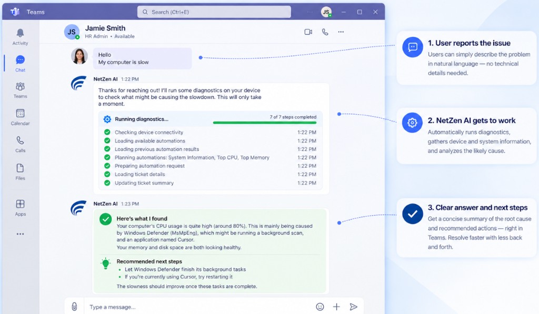Click check mark for Checking device connectivity

point(107,132)
